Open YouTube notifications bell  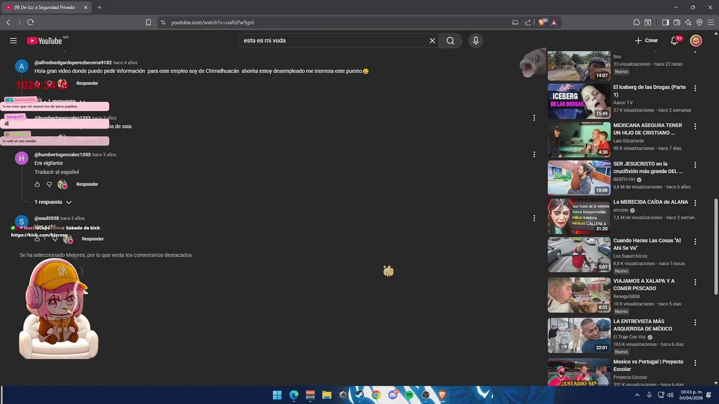coord(675,40)
